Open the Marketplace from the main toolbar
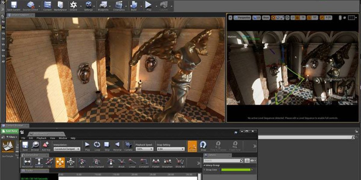 click(x=60, y=5)
